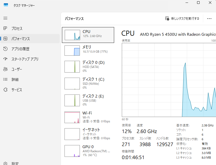Select ディスク 2 (E:) graph thumbnail
216x165 pixels.
(x=72, y=100)
